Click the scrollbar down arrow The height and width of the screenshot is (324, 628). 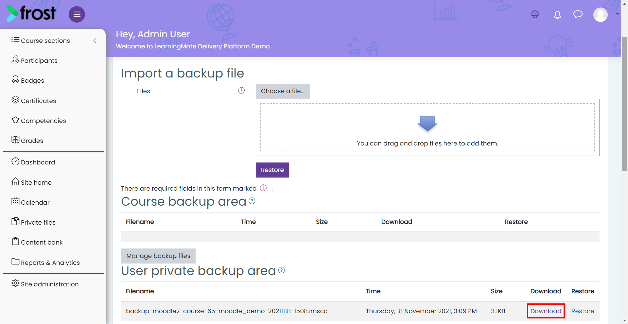(624, 321)
